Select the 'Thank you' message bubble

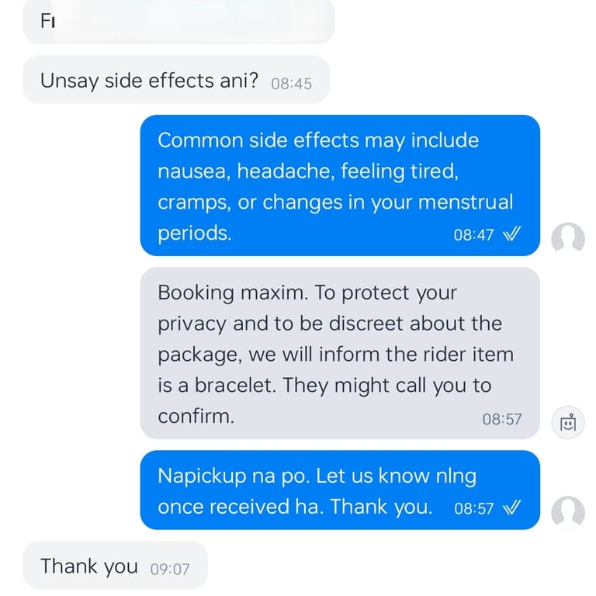(115, 565)
